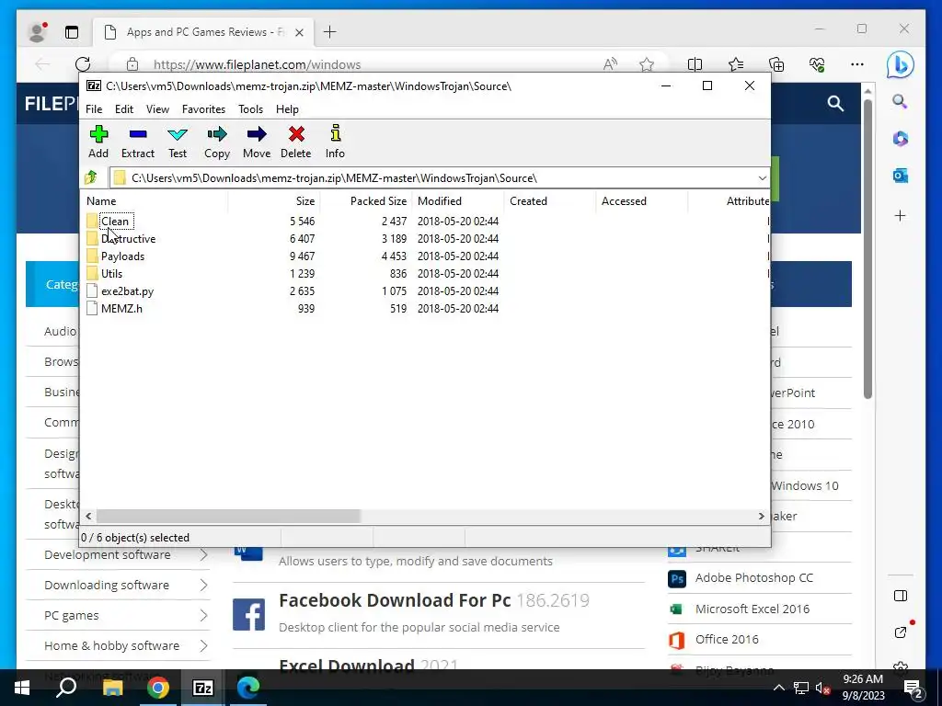The height and width of the screenshot is (706, 942).
Task: Expand the 7-Zip address bar dropdown
Action: [762, 177]
